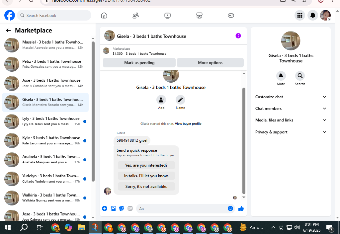Screen dimensions: 340x234
Task: Click listing $1,300 - 3 beds 1 baths Townhouse
Action: (x=139, y=54)
